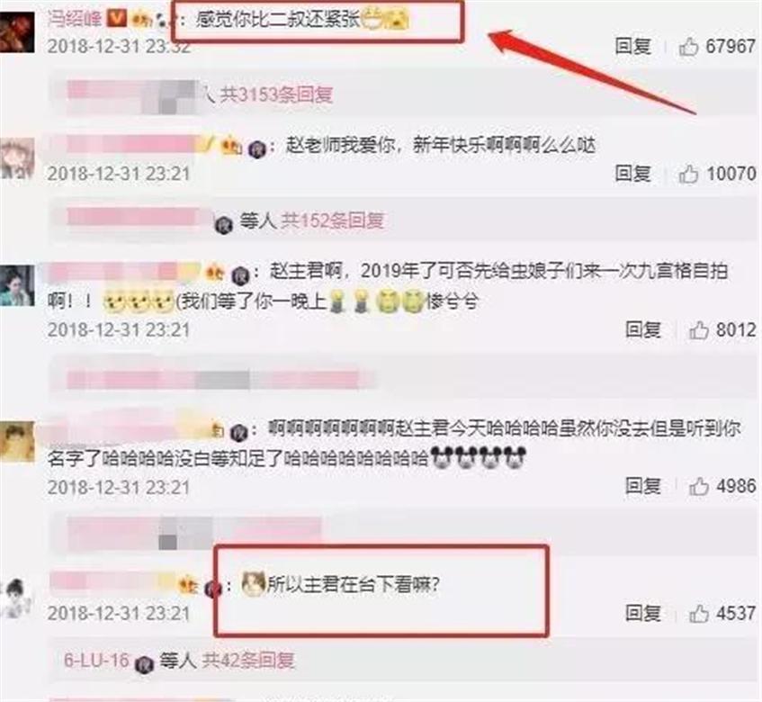Click the orange V verified badge
Screen dimensions: 762x702
point(117,19)
